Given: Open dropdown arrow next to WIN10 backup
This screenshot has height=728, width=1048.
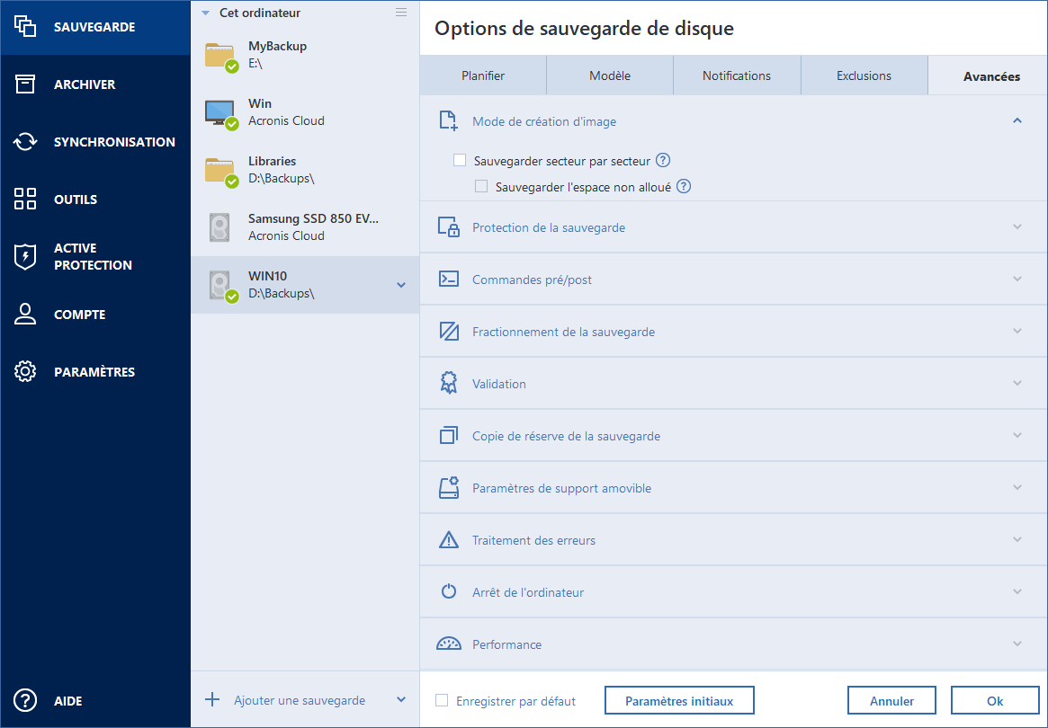Looking at the screenshot, I should tap(401, 285).
